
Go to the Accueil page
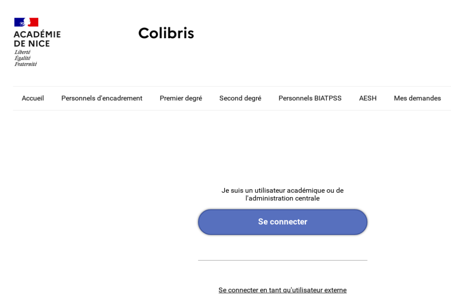click(x=33, y=98)
